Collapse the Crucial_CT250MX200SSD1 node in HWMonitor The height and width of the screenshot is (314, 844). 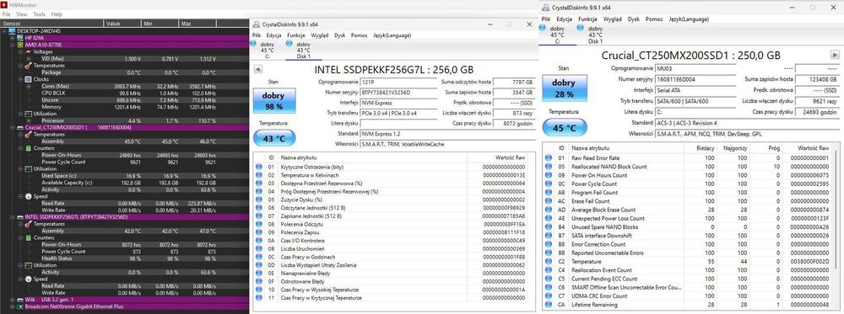pos(13,128)
